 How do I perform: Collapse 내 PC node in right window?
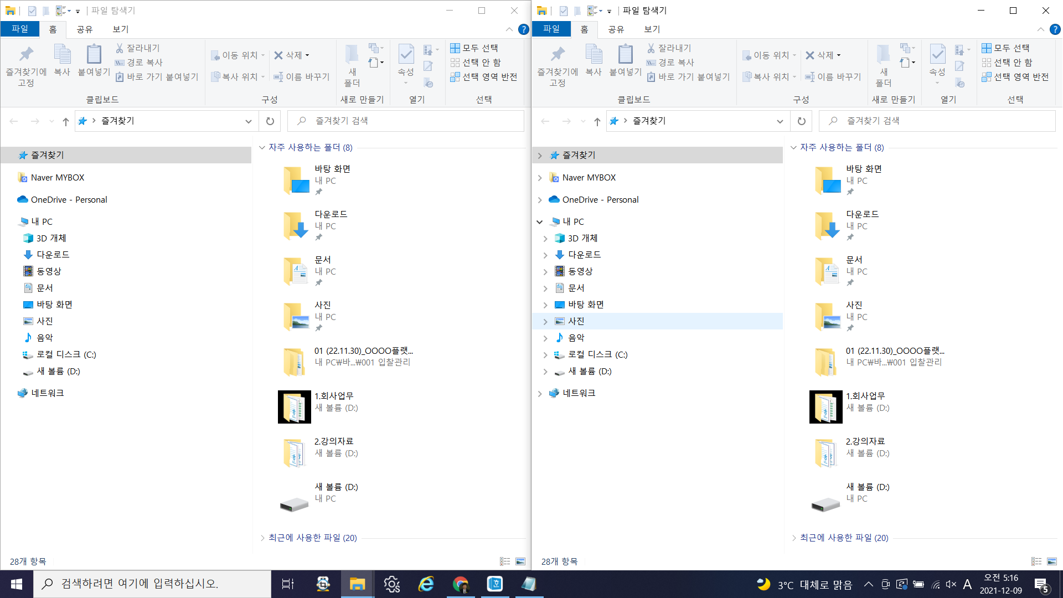pyautogui.click(x=540, y=222)
